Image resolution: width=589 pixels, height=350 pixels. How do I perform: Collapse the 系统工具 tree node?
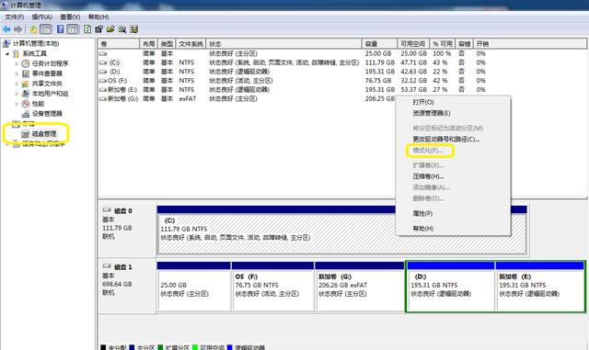[7, 53]
